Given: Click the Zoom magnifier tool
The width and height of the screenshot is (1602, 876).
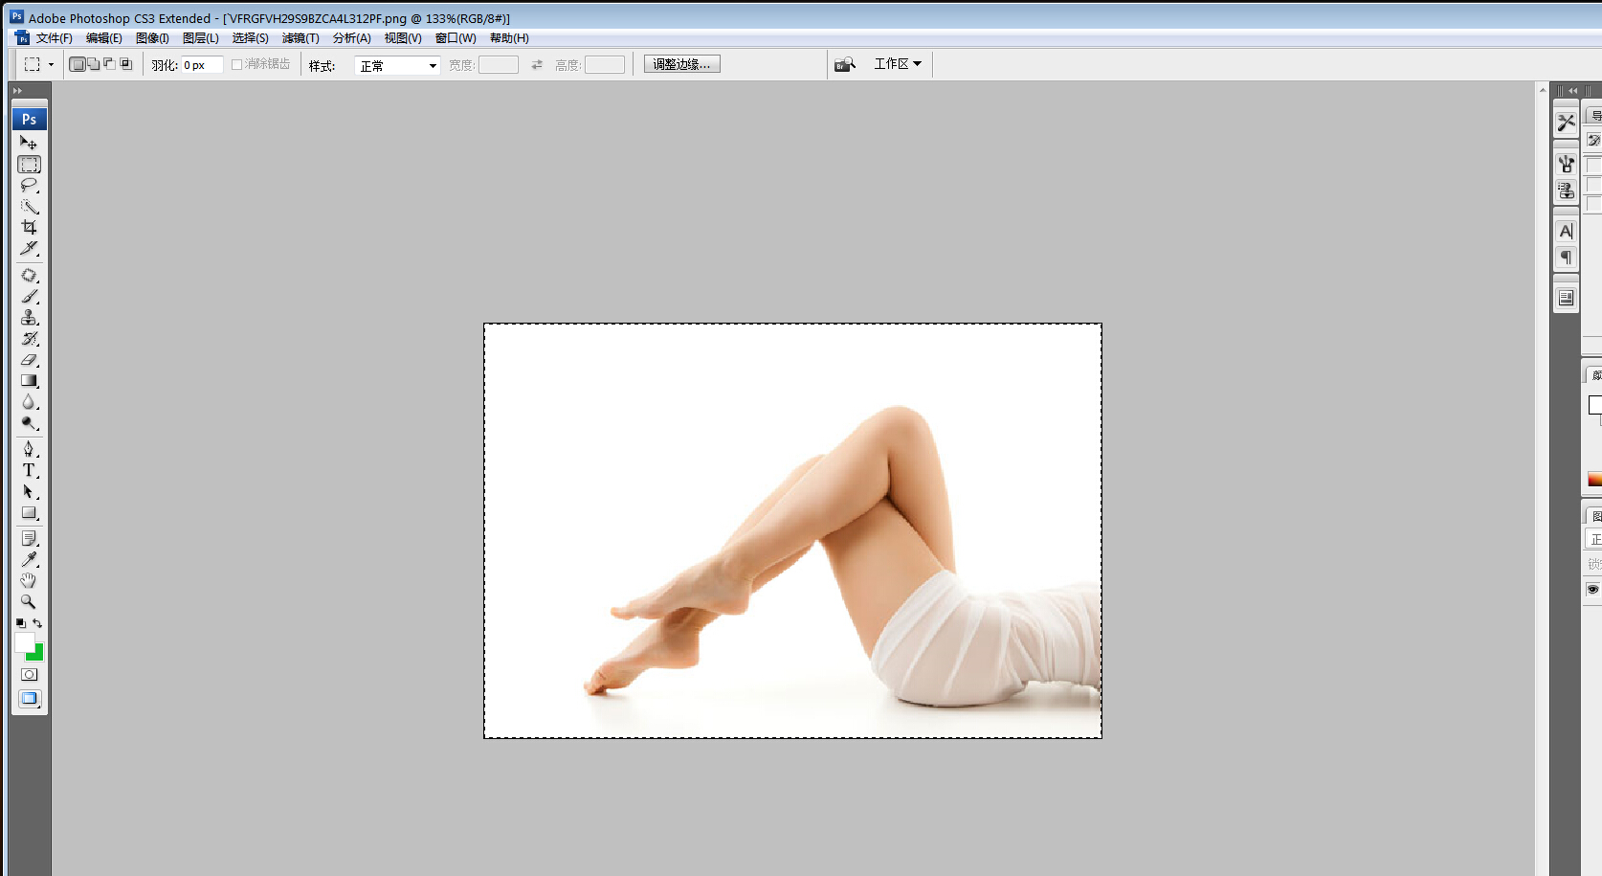Looking at the screenshot, I should [29, 602].
